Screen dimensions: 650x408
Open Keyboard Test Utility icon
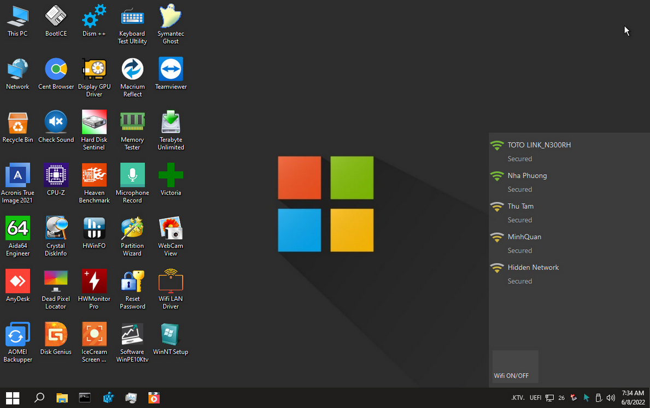[x=132, y=24]
